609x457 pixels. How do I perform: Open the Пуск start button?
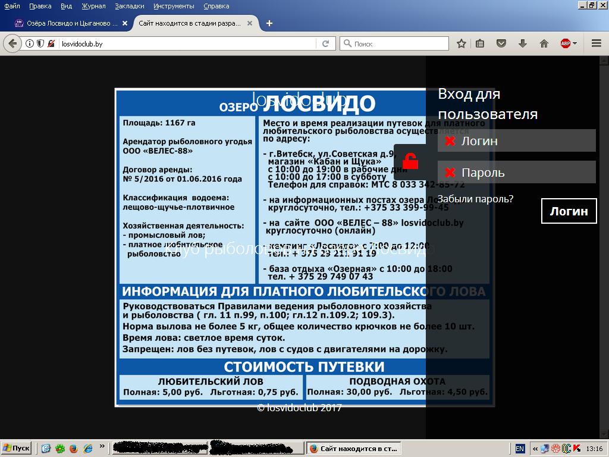pyautogui.click(x=16, y=448)
